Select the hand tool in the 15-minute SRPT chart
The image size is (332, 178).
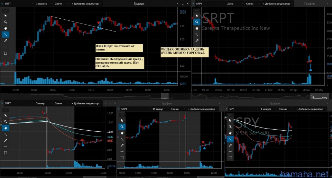[x=122, y=133]
